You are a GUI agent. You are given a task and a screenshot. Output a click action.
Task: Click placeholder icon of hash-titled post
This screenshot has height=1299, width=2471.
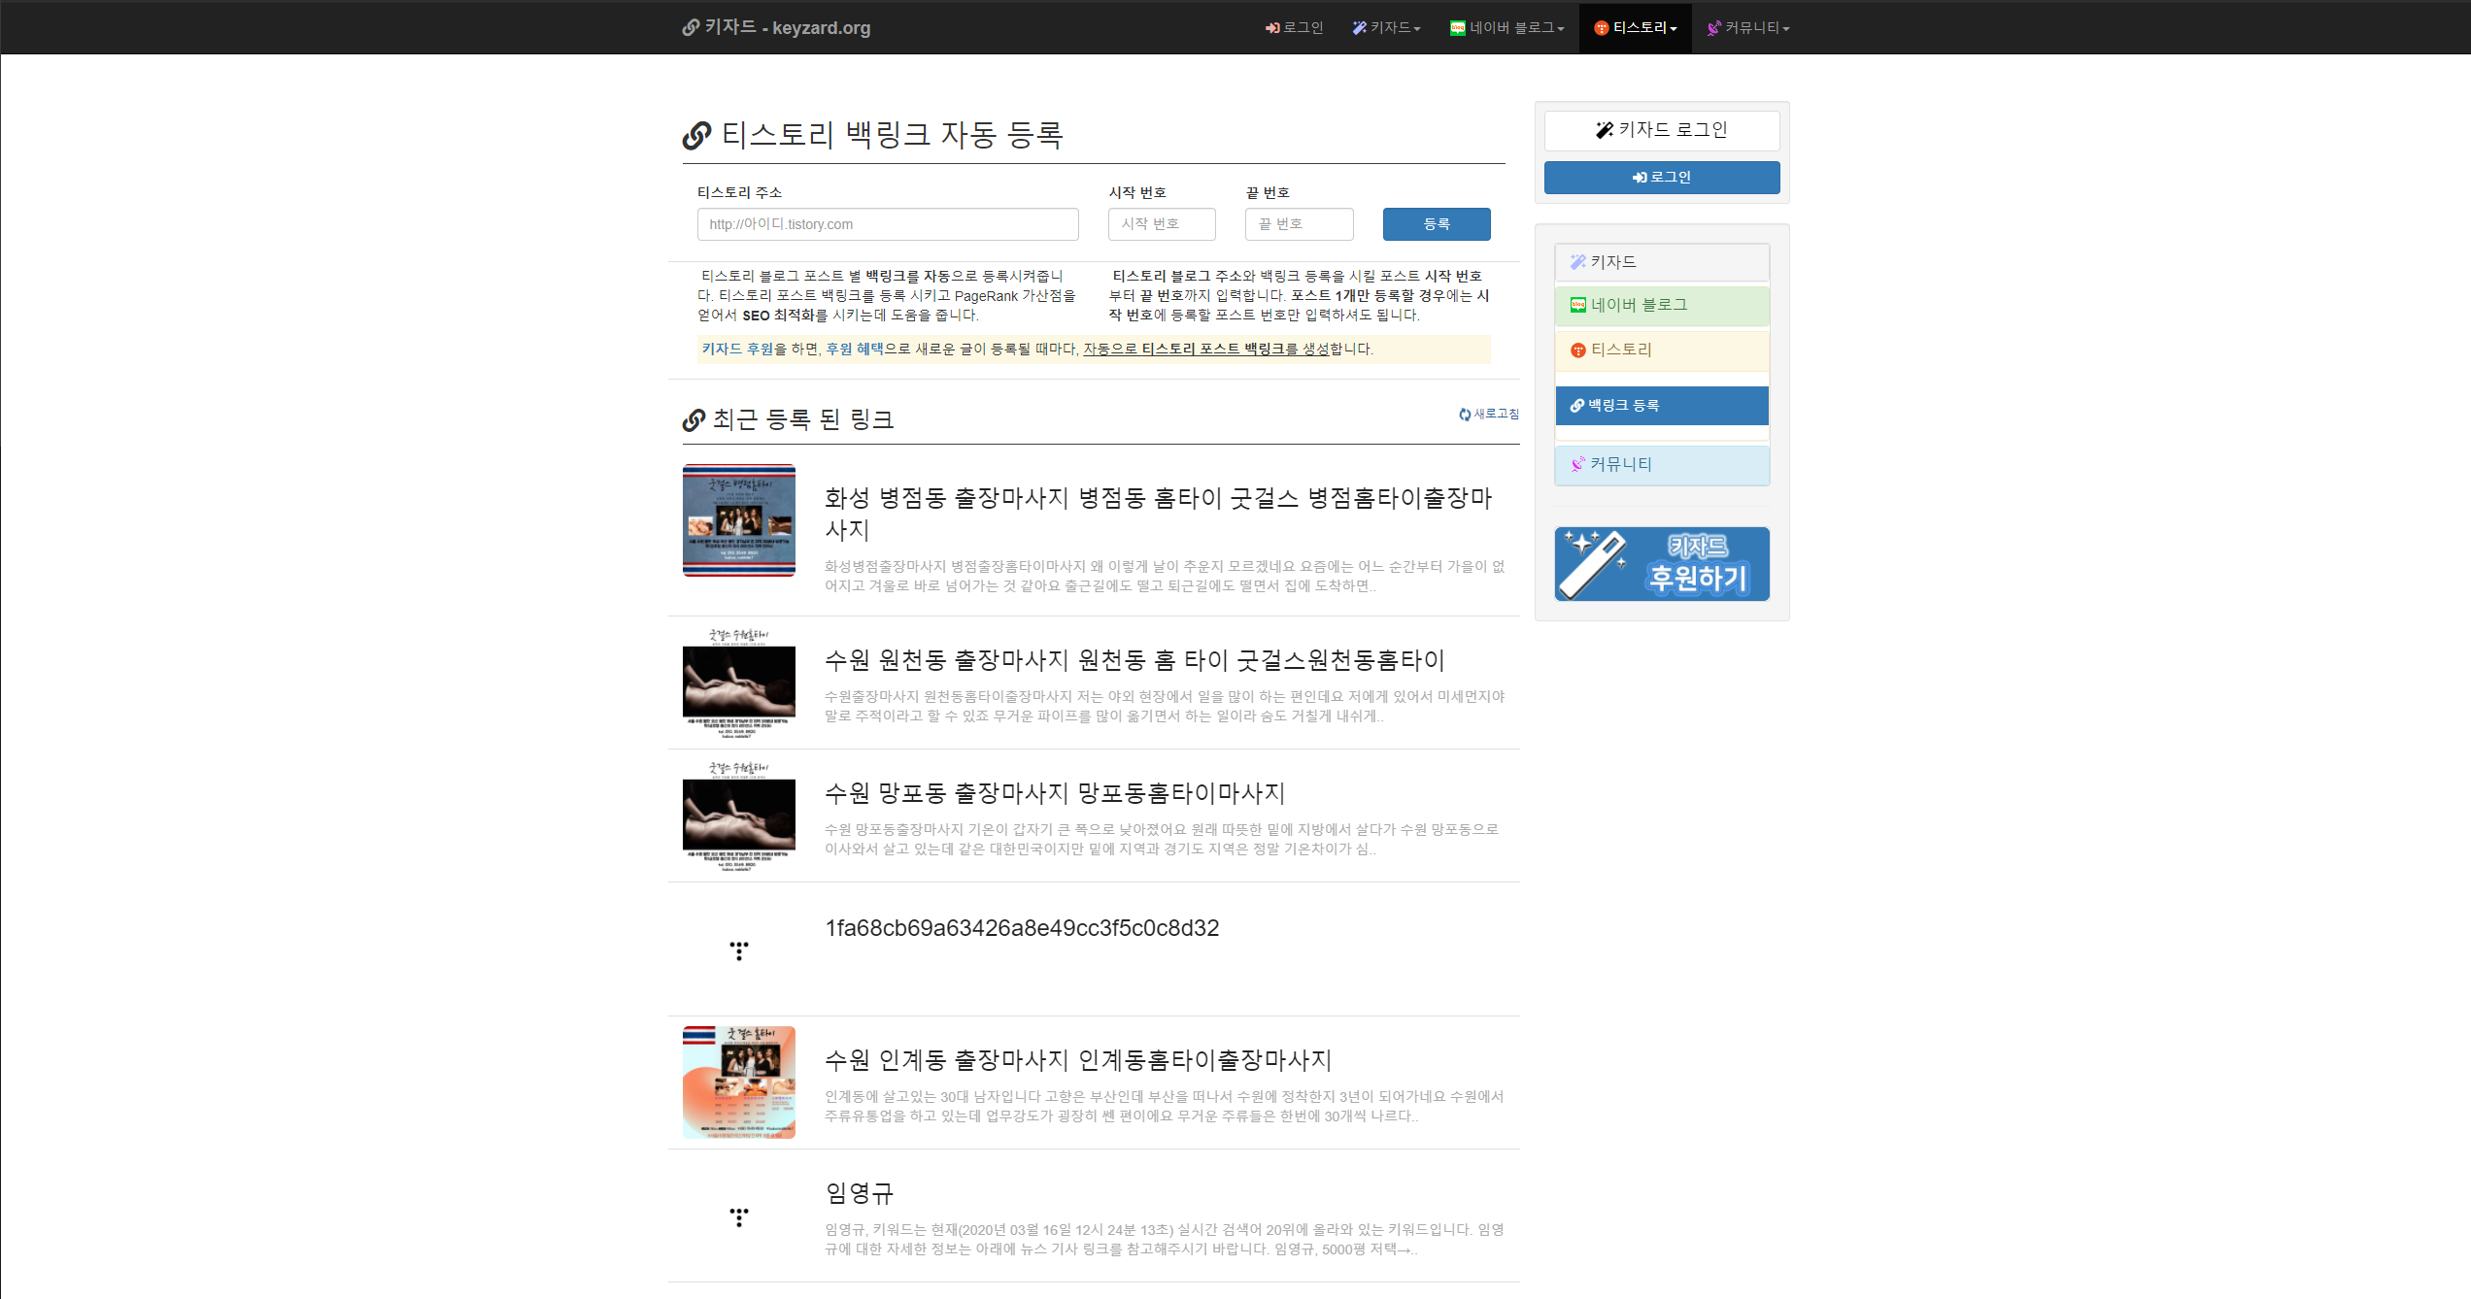[x=739, y=950]
